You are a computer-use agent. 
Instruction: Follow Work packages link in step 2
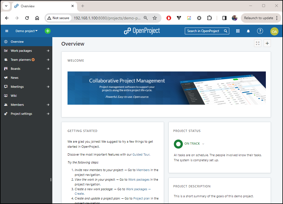(x=139, y=180)
